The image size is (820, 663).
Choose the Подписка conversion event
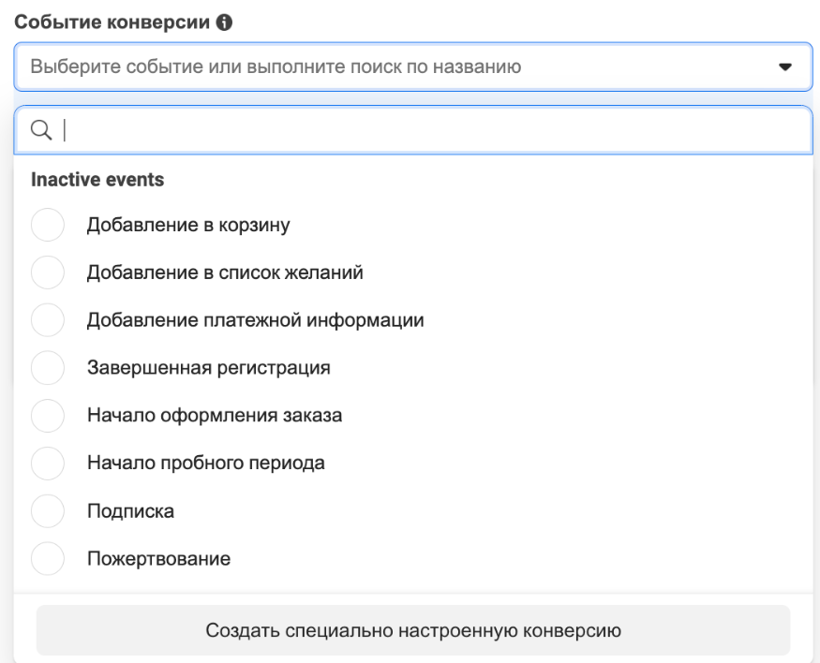pyautogui.click(x=47, y=510)
